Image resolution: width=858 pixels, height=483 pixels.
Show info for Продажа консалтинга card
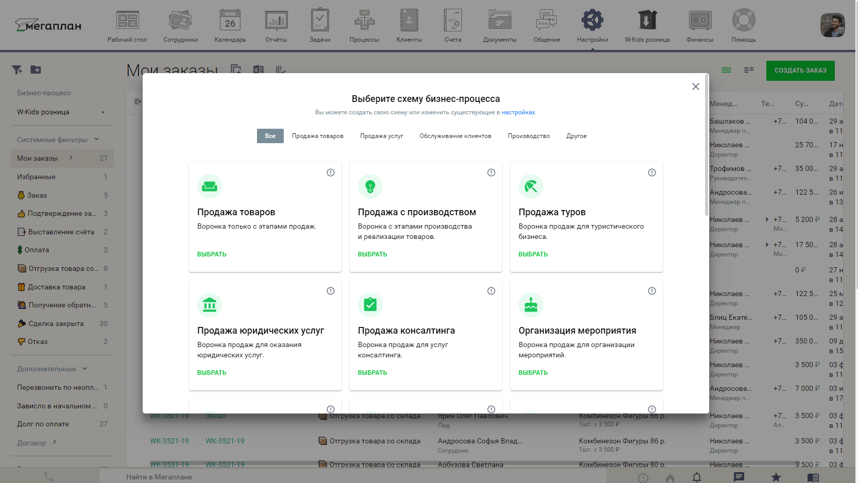(491, 291)
